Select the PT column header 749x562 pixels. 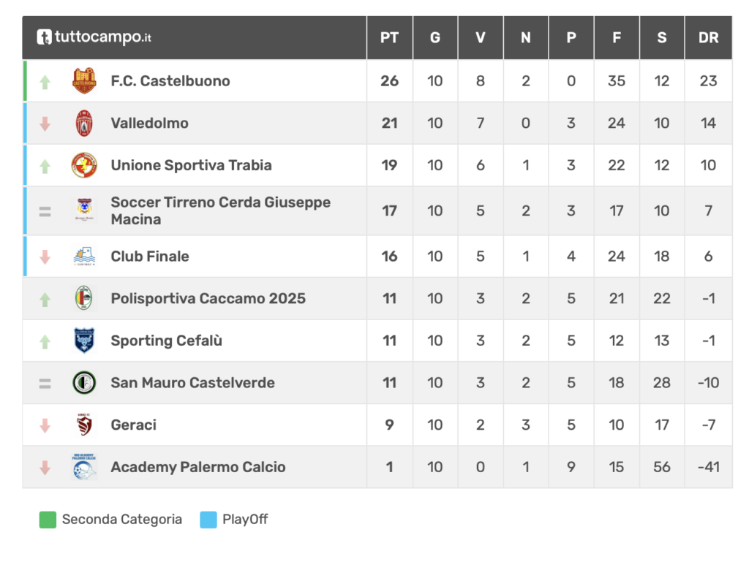click(x=389, y=37)
